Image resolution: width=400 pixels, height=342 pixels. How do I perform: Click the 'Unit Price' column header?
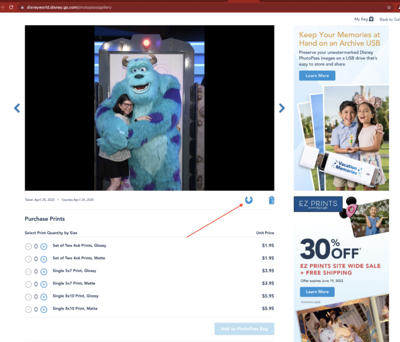[x=265, y=233]
